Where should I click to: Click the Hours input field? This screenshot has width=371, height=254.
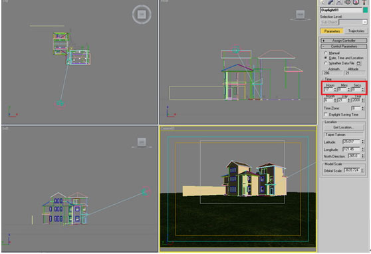(x=328, y=90)
